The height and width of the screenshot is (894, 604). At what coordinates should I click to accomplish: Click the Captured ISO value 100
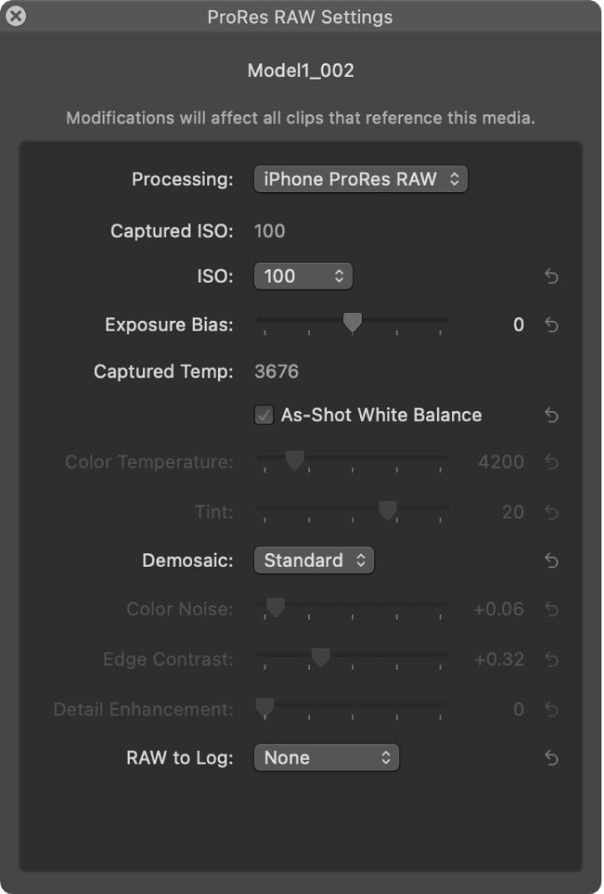[x=268, y=231]
